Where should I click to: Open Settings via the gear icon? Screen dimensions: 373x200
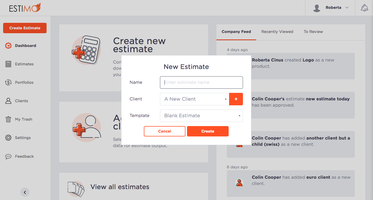click(x=8, y=137)
